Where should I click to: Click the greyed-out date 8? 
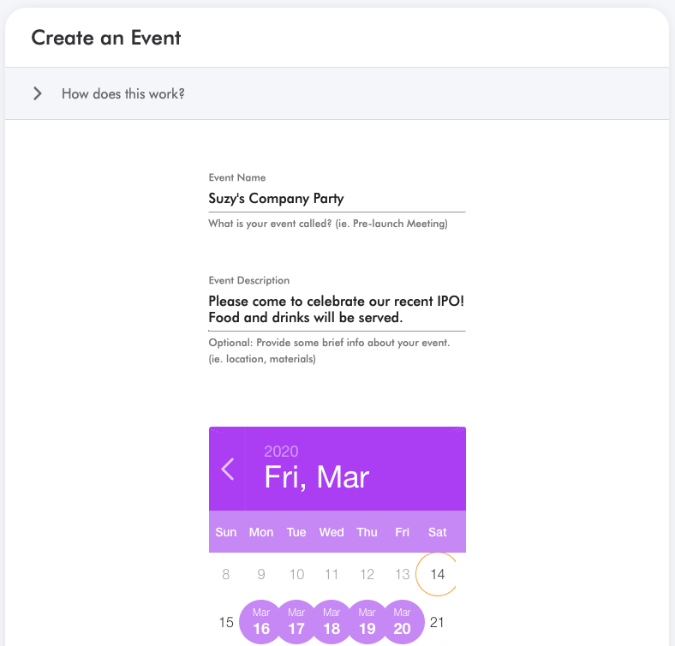[x=225, y=574]
